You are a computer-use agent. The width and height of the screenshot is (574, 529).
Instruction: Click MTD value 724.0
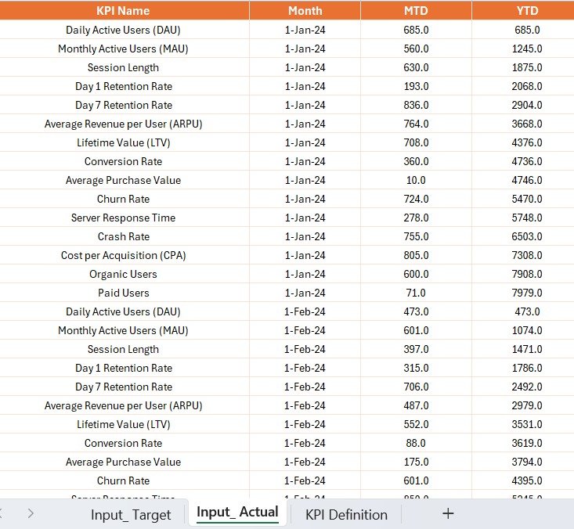416,199
